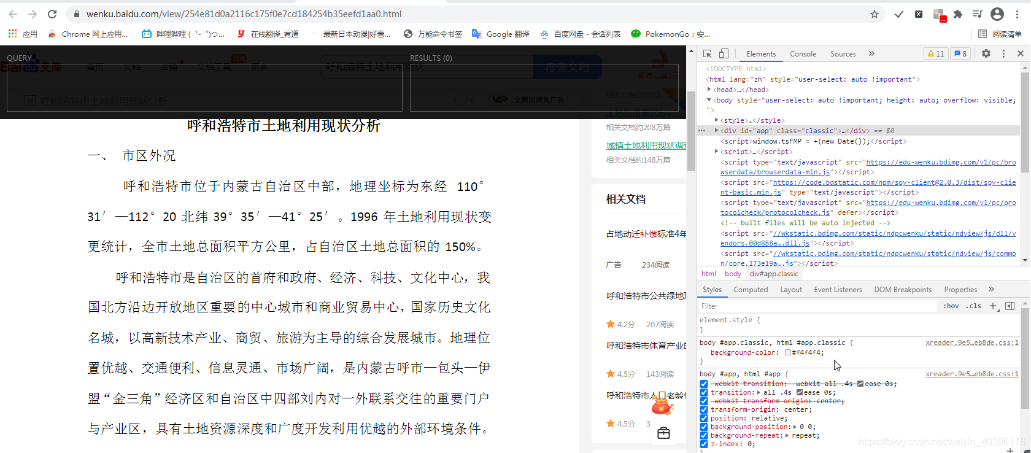This screenshot has width=1031, height=453.
Task: Open DevTools settings with the gear icon
Action: coord(986,53)
